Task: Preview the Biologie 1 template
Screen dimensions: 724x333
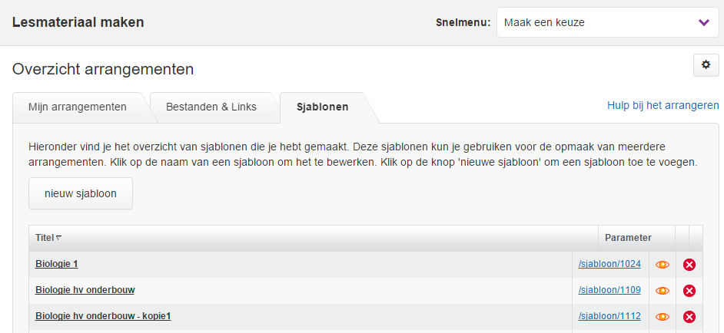Action: point(663,265)
